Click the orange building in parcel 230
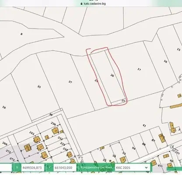182x175 pixels. 55,131
